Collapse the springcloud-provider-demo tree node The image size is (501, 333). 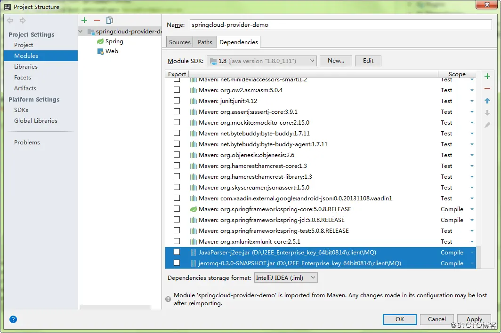(81, 32)
